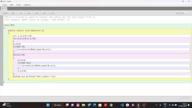Click the System.out.println line

34,76
